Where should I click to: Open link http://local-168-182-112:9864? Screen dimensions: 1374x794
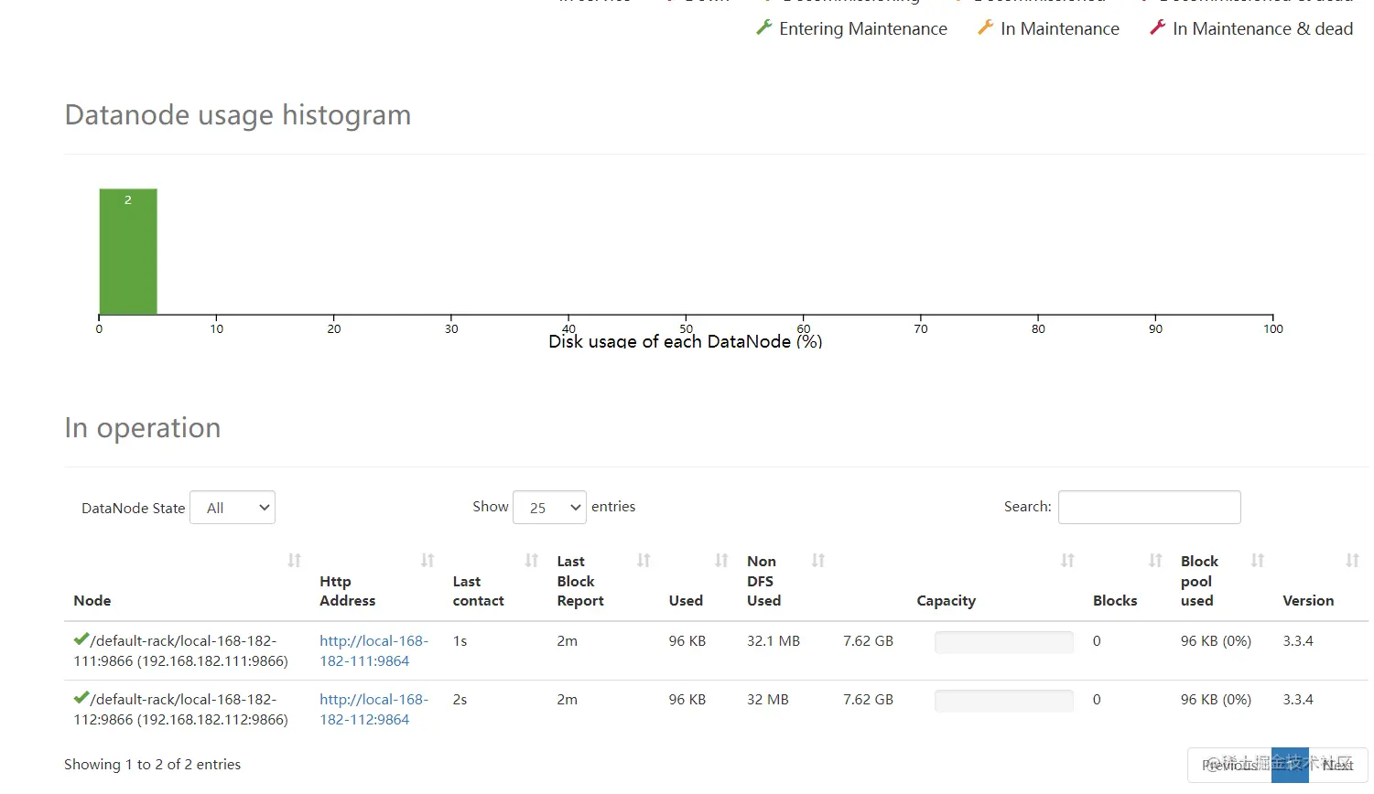click(373, 709)
